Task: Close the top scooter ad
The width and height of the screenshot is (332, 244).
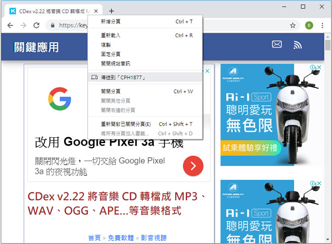Action: [x=319, y=67]
